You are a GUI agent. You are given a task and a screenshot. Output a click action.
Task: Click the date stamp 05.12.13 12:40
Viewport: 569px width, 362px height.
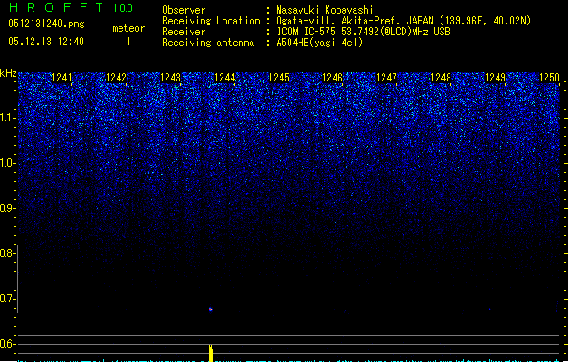46,42
